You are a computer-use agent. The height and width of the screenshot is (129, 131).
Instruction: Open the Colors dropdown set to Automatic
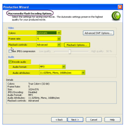(x=48, y=33)
